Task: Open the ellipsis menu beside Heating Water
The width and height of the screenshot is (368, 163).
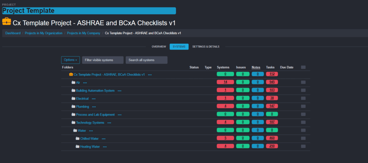Action: pos(105,146)
